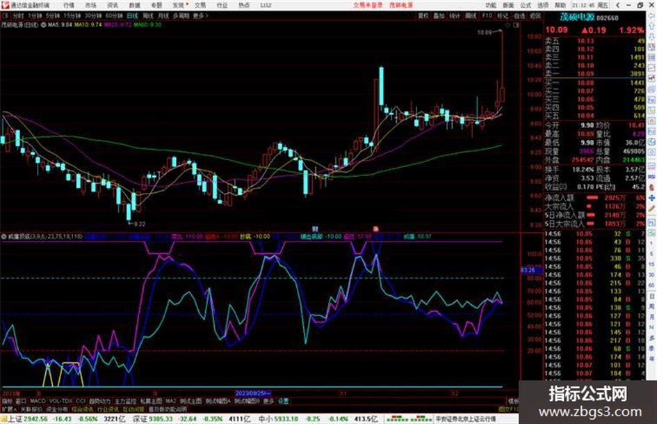The image size is (657, 424).
Task: Click the 统计 statistics button
Action: pyautogui.click(x=455, y=16)
